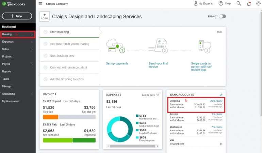This screenshot has height=153, width=262.
Task: Click the $1,526 Overdue amount
Action: (49, 108)
